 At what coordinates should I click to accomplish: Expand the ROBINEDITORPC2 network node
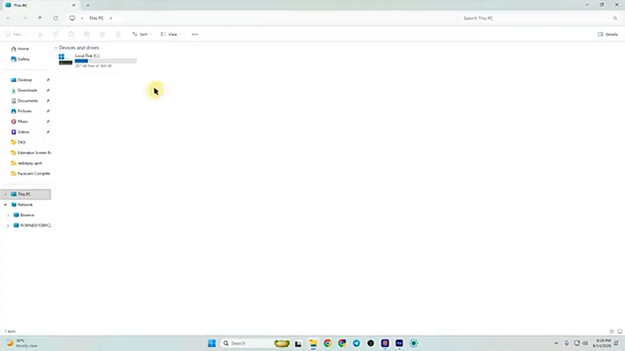[x=8, y=225]
